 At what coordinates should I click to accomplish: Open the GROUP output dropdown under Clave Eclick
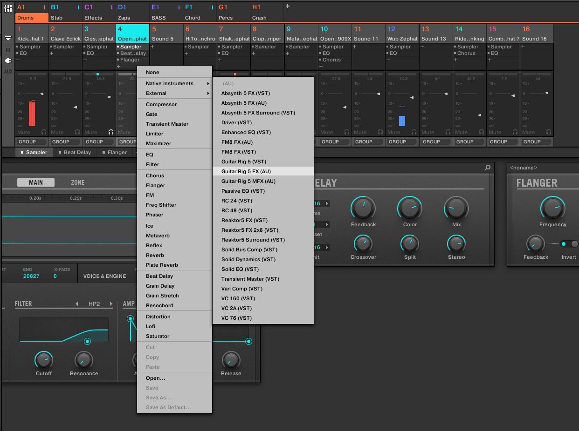pos(66,141)
